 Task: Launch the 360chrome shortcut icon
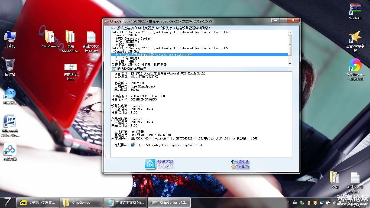coord(355,70)
